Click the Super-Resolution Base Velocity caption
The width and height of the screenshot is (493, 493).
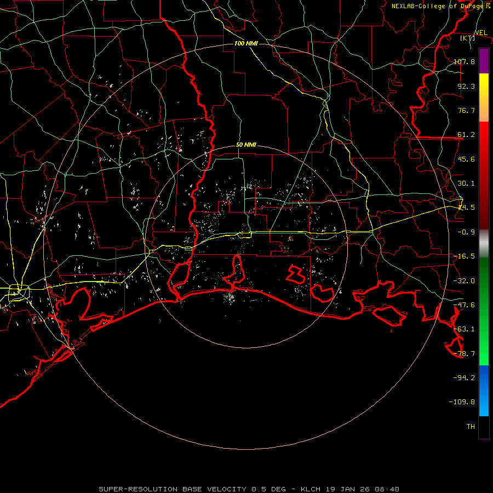point(249,489)
